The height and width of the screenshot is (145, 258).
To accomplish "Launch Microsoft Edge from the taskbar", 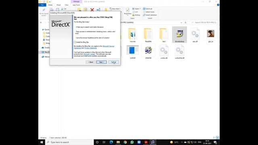I will pyautogui.click(x=111, y=142).
